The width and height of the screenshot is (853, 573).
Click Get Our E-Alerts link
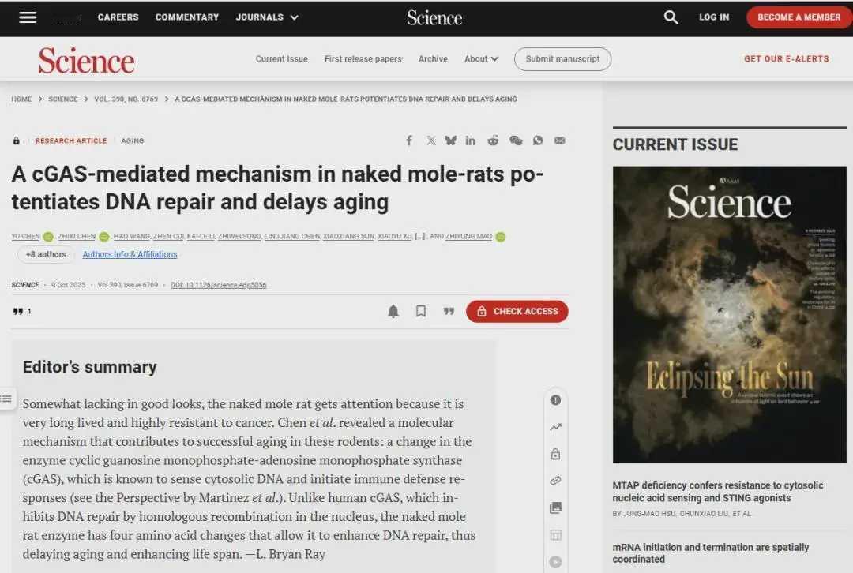click(787, 58)
